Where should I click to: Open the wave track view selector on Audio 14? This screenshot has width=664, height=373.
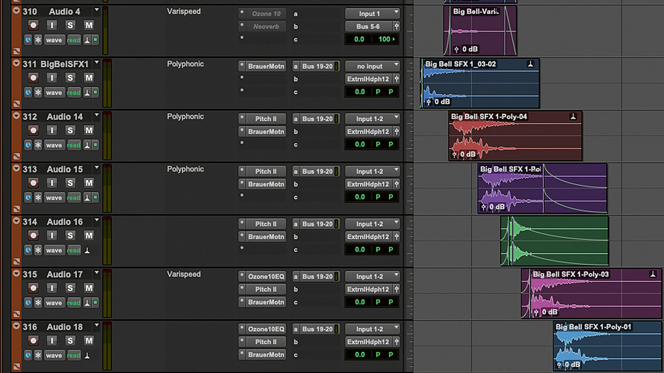tap(54, 145)
